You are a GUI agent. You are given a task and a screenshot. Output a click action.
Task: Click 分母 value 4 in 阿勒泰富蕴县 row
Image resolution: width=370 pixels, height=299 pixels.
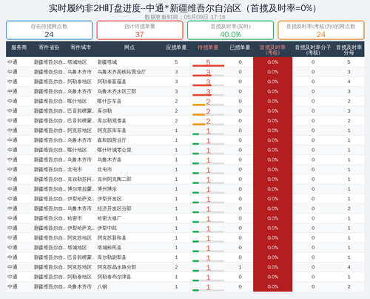tap(349, 82)
